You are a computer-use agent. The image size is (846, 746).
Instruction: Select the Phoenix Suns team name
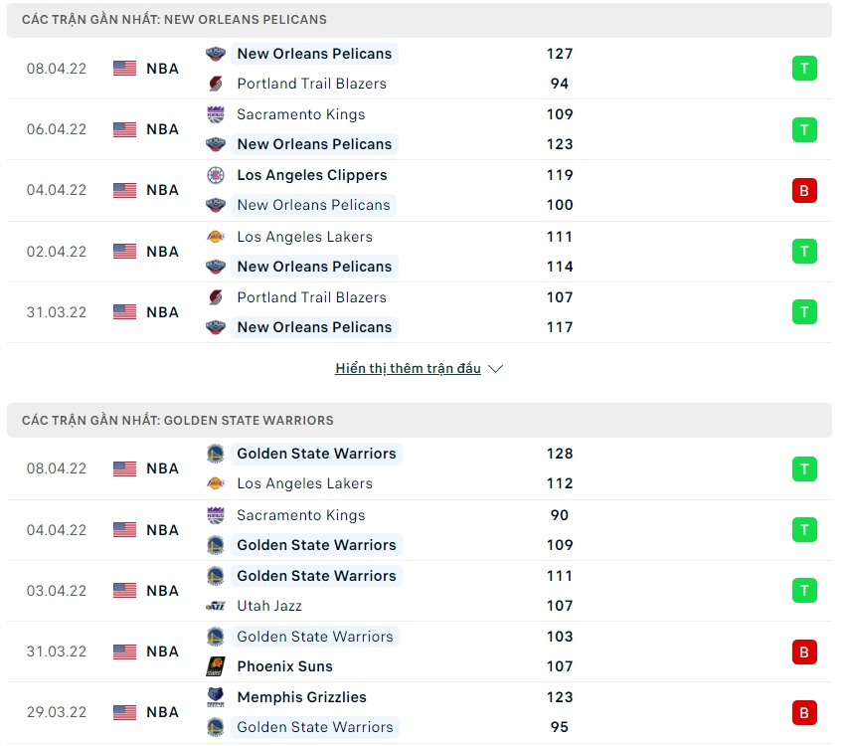[284, 666]
